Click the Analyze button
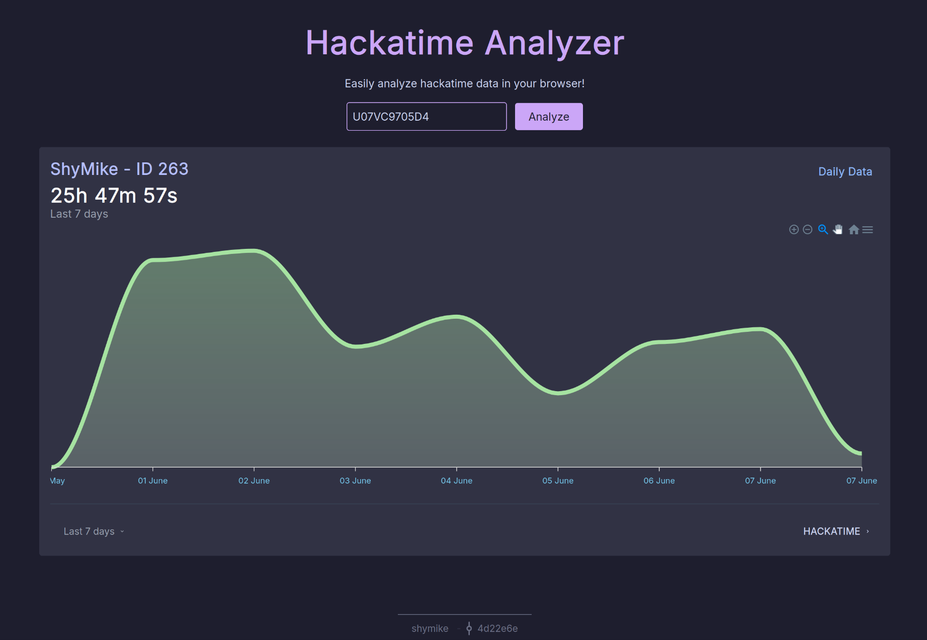Screen dimensions: 927x640 pos(549,117)
